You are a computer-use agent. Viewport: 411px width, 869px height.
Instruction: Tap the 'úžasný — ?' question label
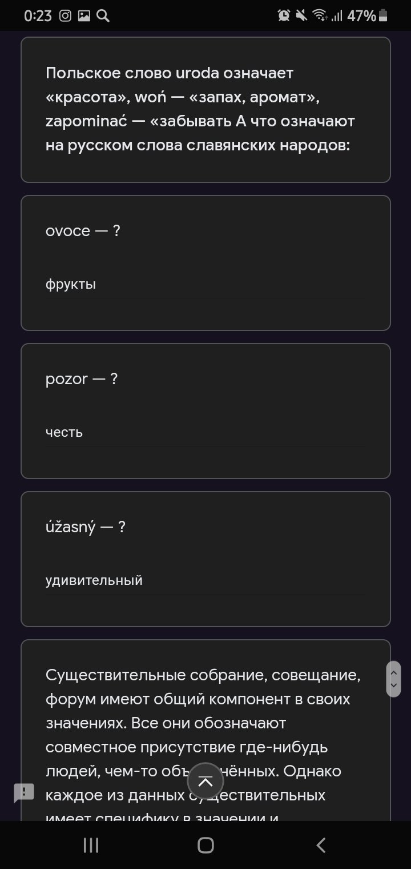click(x=86, y=527)
